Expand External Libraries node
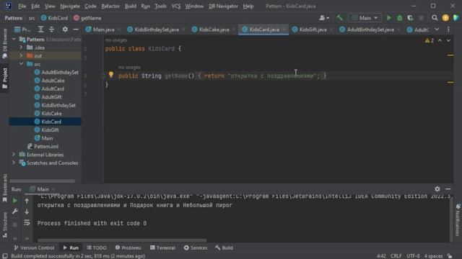This screenshot has height=259, width=462. 14,155
